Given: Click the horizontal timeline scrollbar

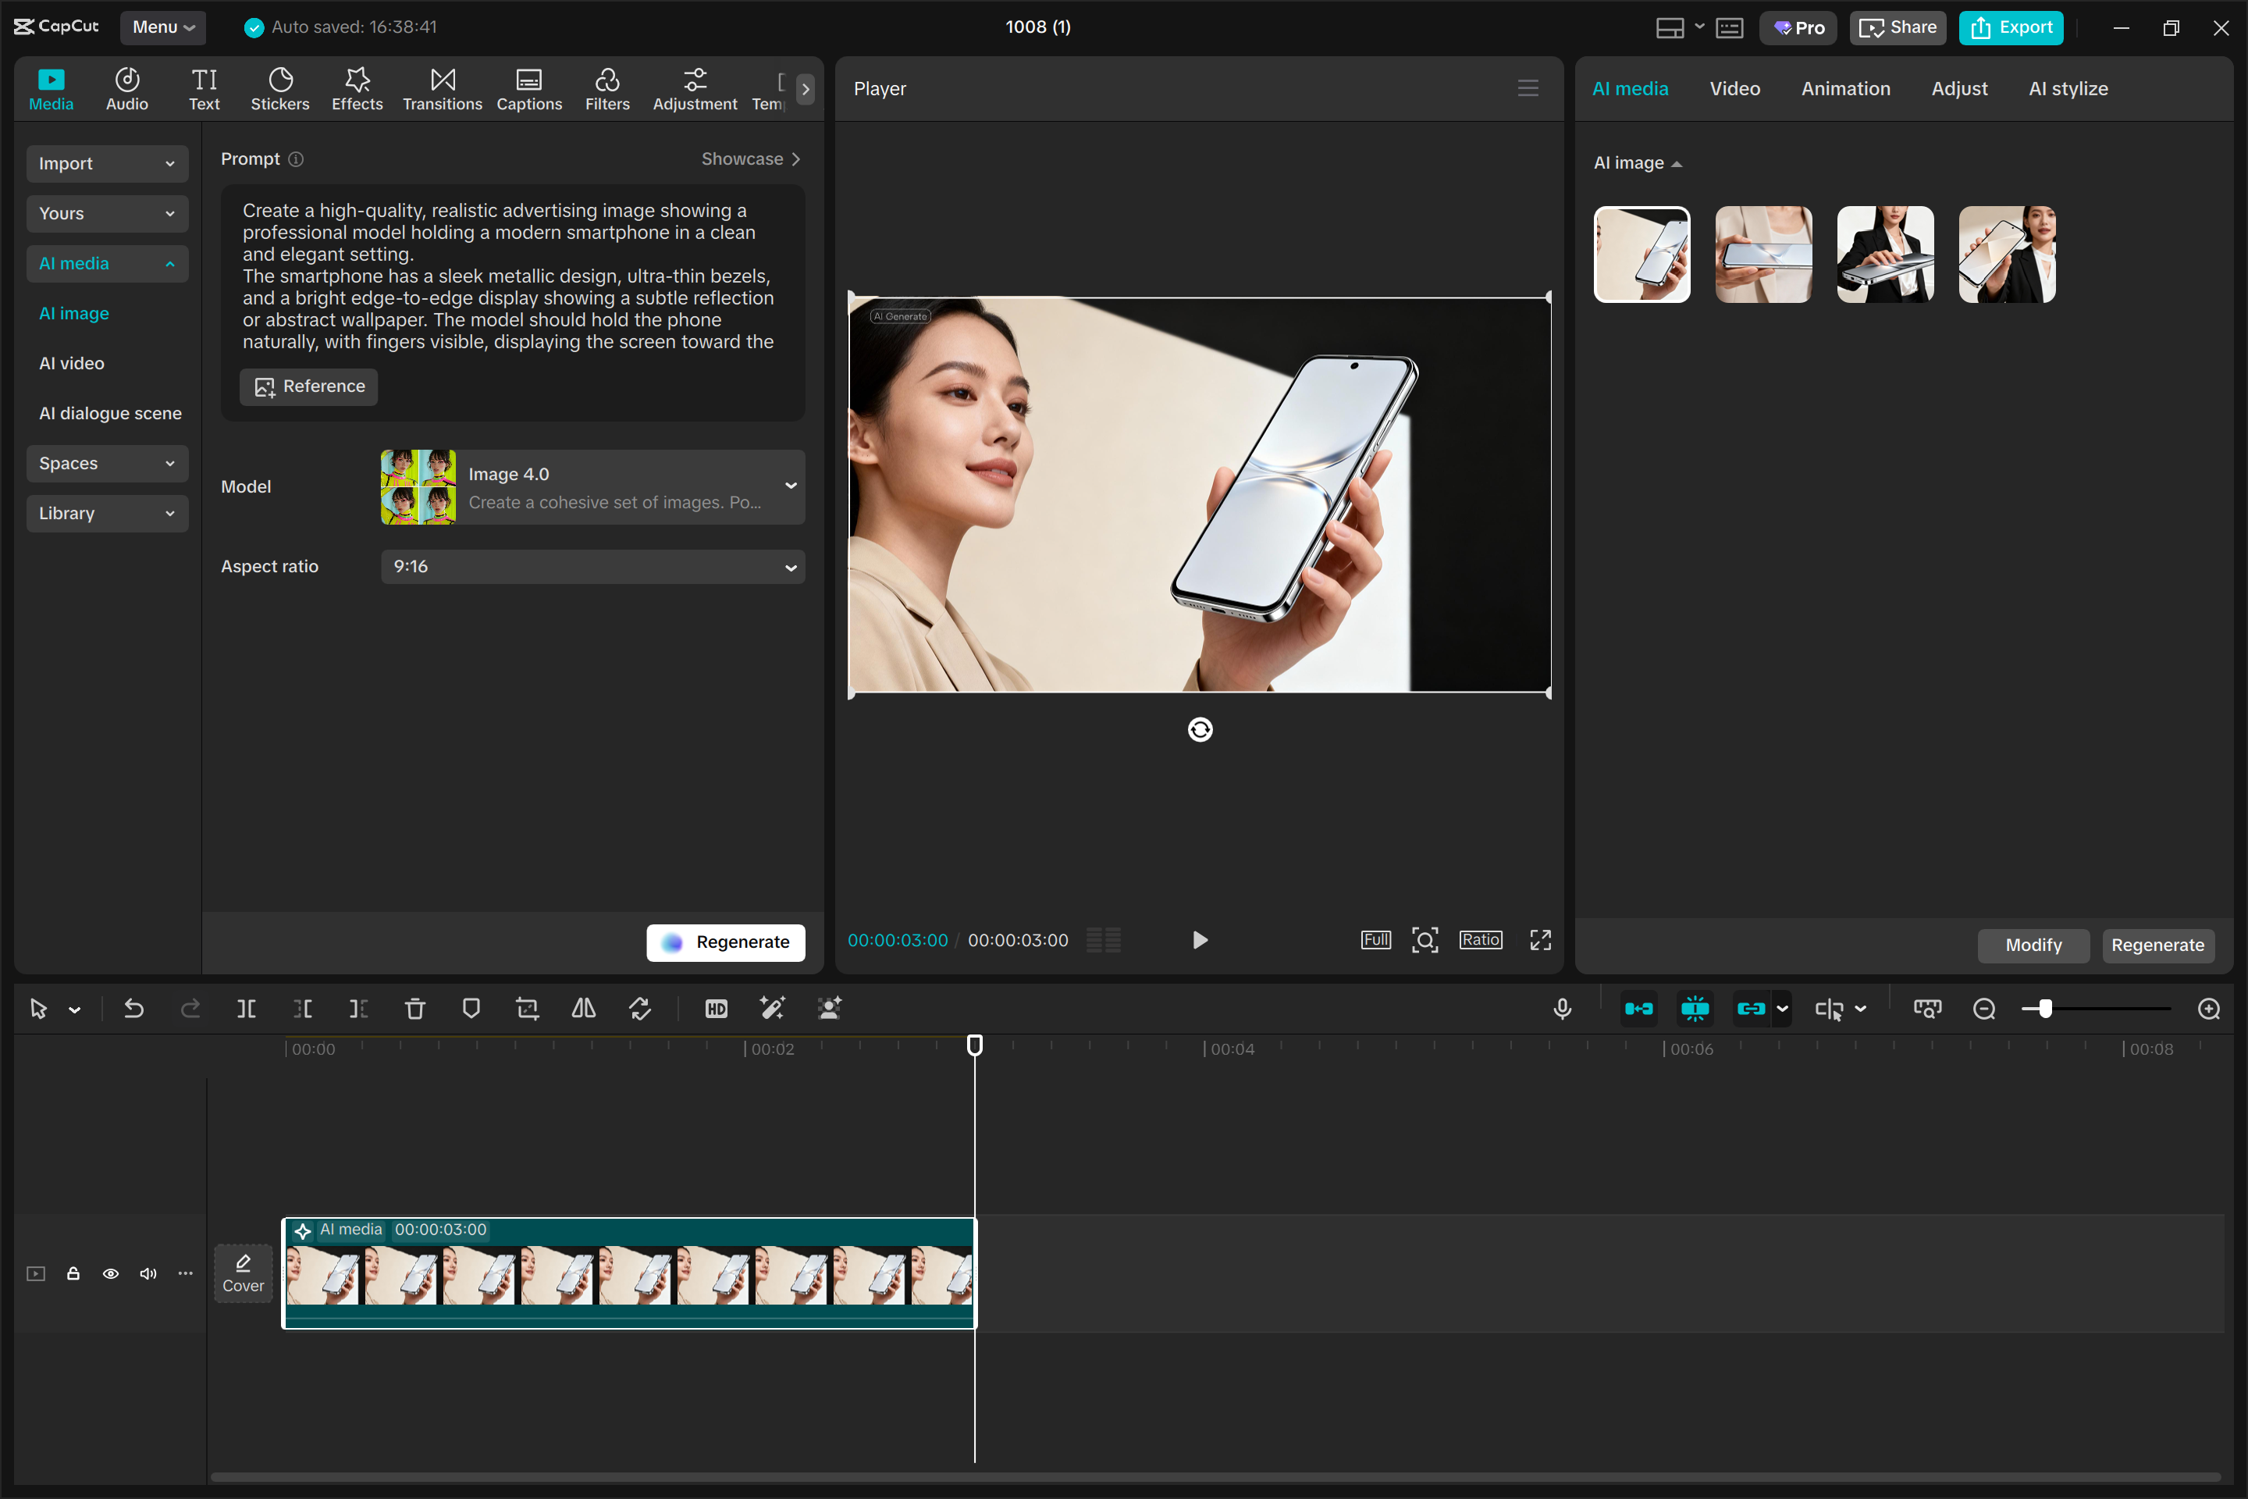Looking at the screenshot, I should (1216, 1477).
